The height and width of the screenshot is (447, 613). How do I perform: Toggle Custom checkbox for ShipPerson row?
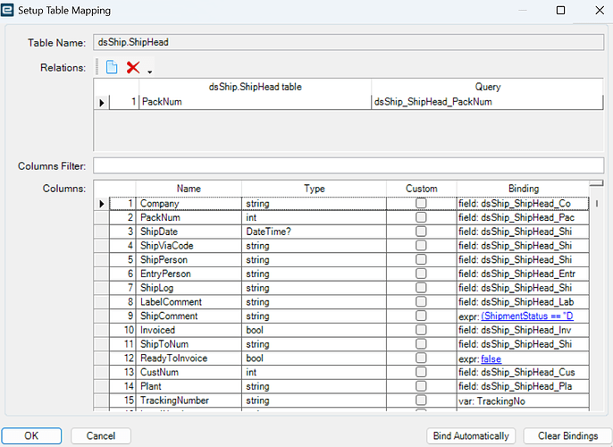tap(421, 259)
